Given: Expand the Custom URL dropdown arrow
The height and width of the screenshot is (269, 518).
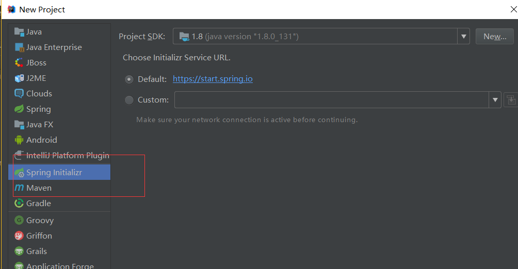Looking at the screenshot, I should coord(495,100).
